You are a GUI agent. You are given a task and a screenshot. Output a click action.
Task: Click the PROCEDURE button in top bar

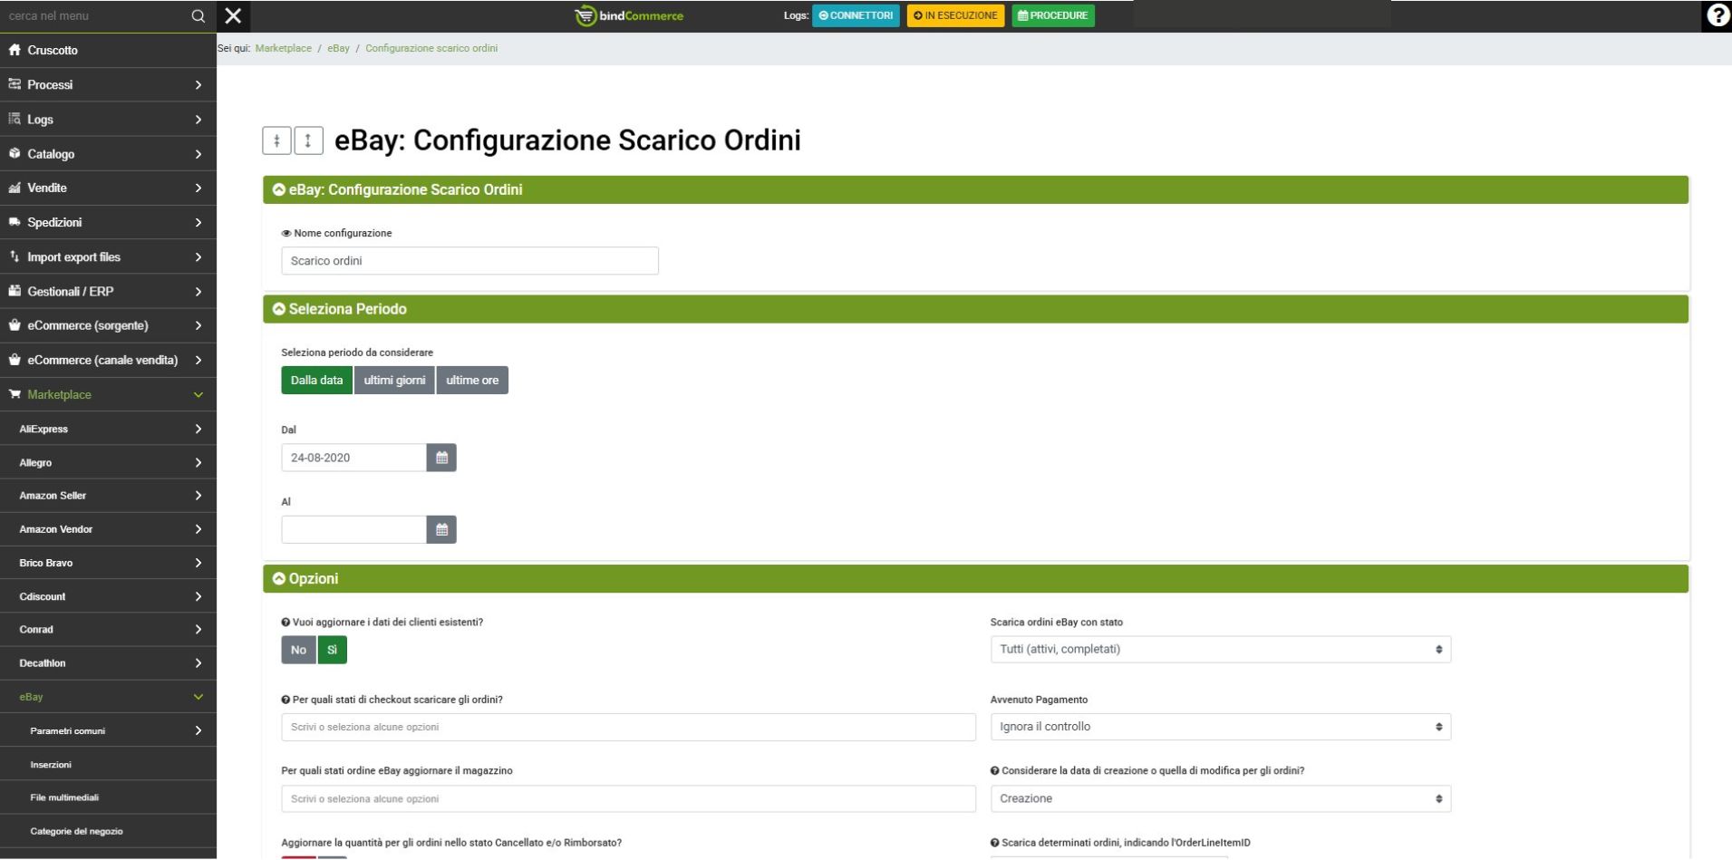tap(1052, 15)
